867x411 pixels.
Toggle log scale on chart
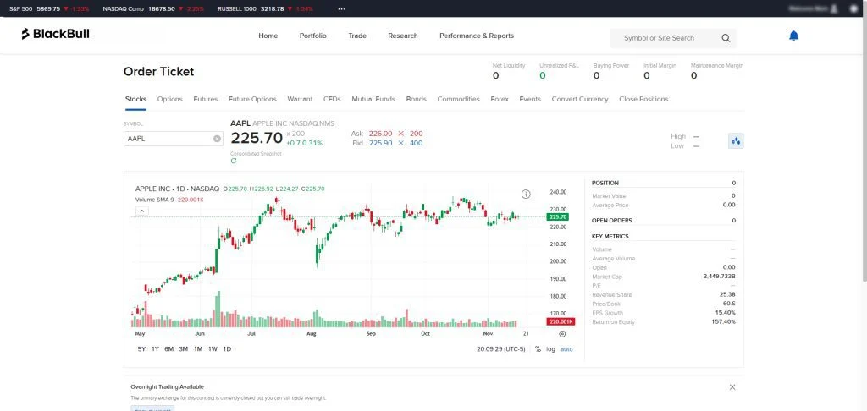point(550,349)
